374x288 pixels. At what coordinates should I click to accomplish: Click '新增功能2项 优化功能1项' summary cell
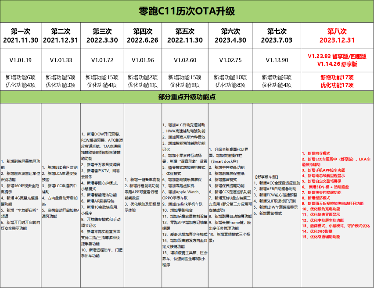tap(143, 81)
